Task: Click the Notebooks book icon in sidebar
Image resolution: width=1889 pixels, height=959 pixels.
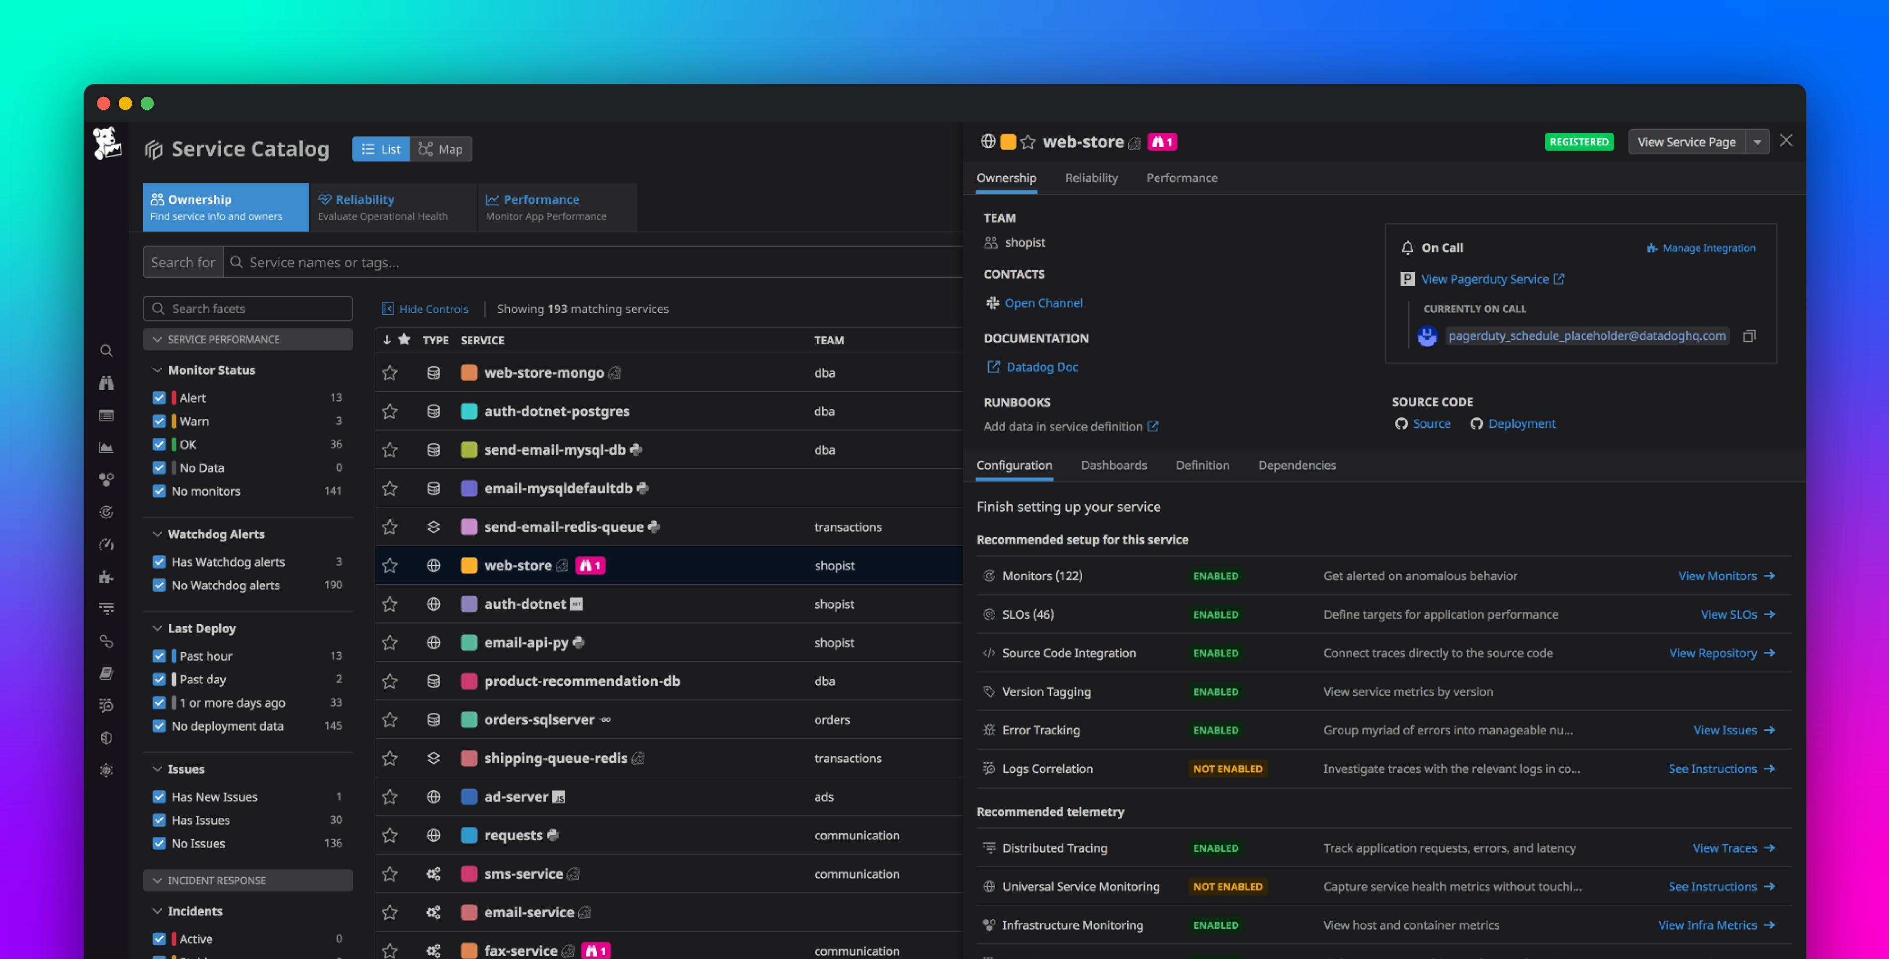Action: point(106,673)
